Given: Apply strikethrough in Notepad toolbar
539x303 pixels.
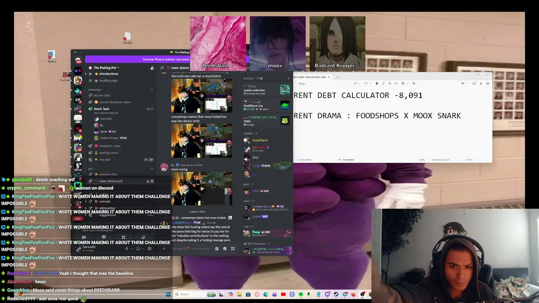Looking at the screenshot, I should tap(390, 83).
